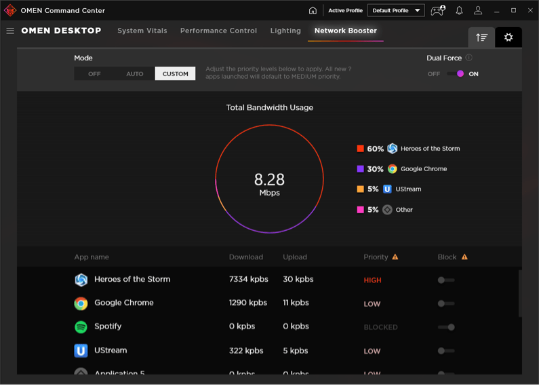Open the game controller icon

pyautogui.click(x=437, y=11)
